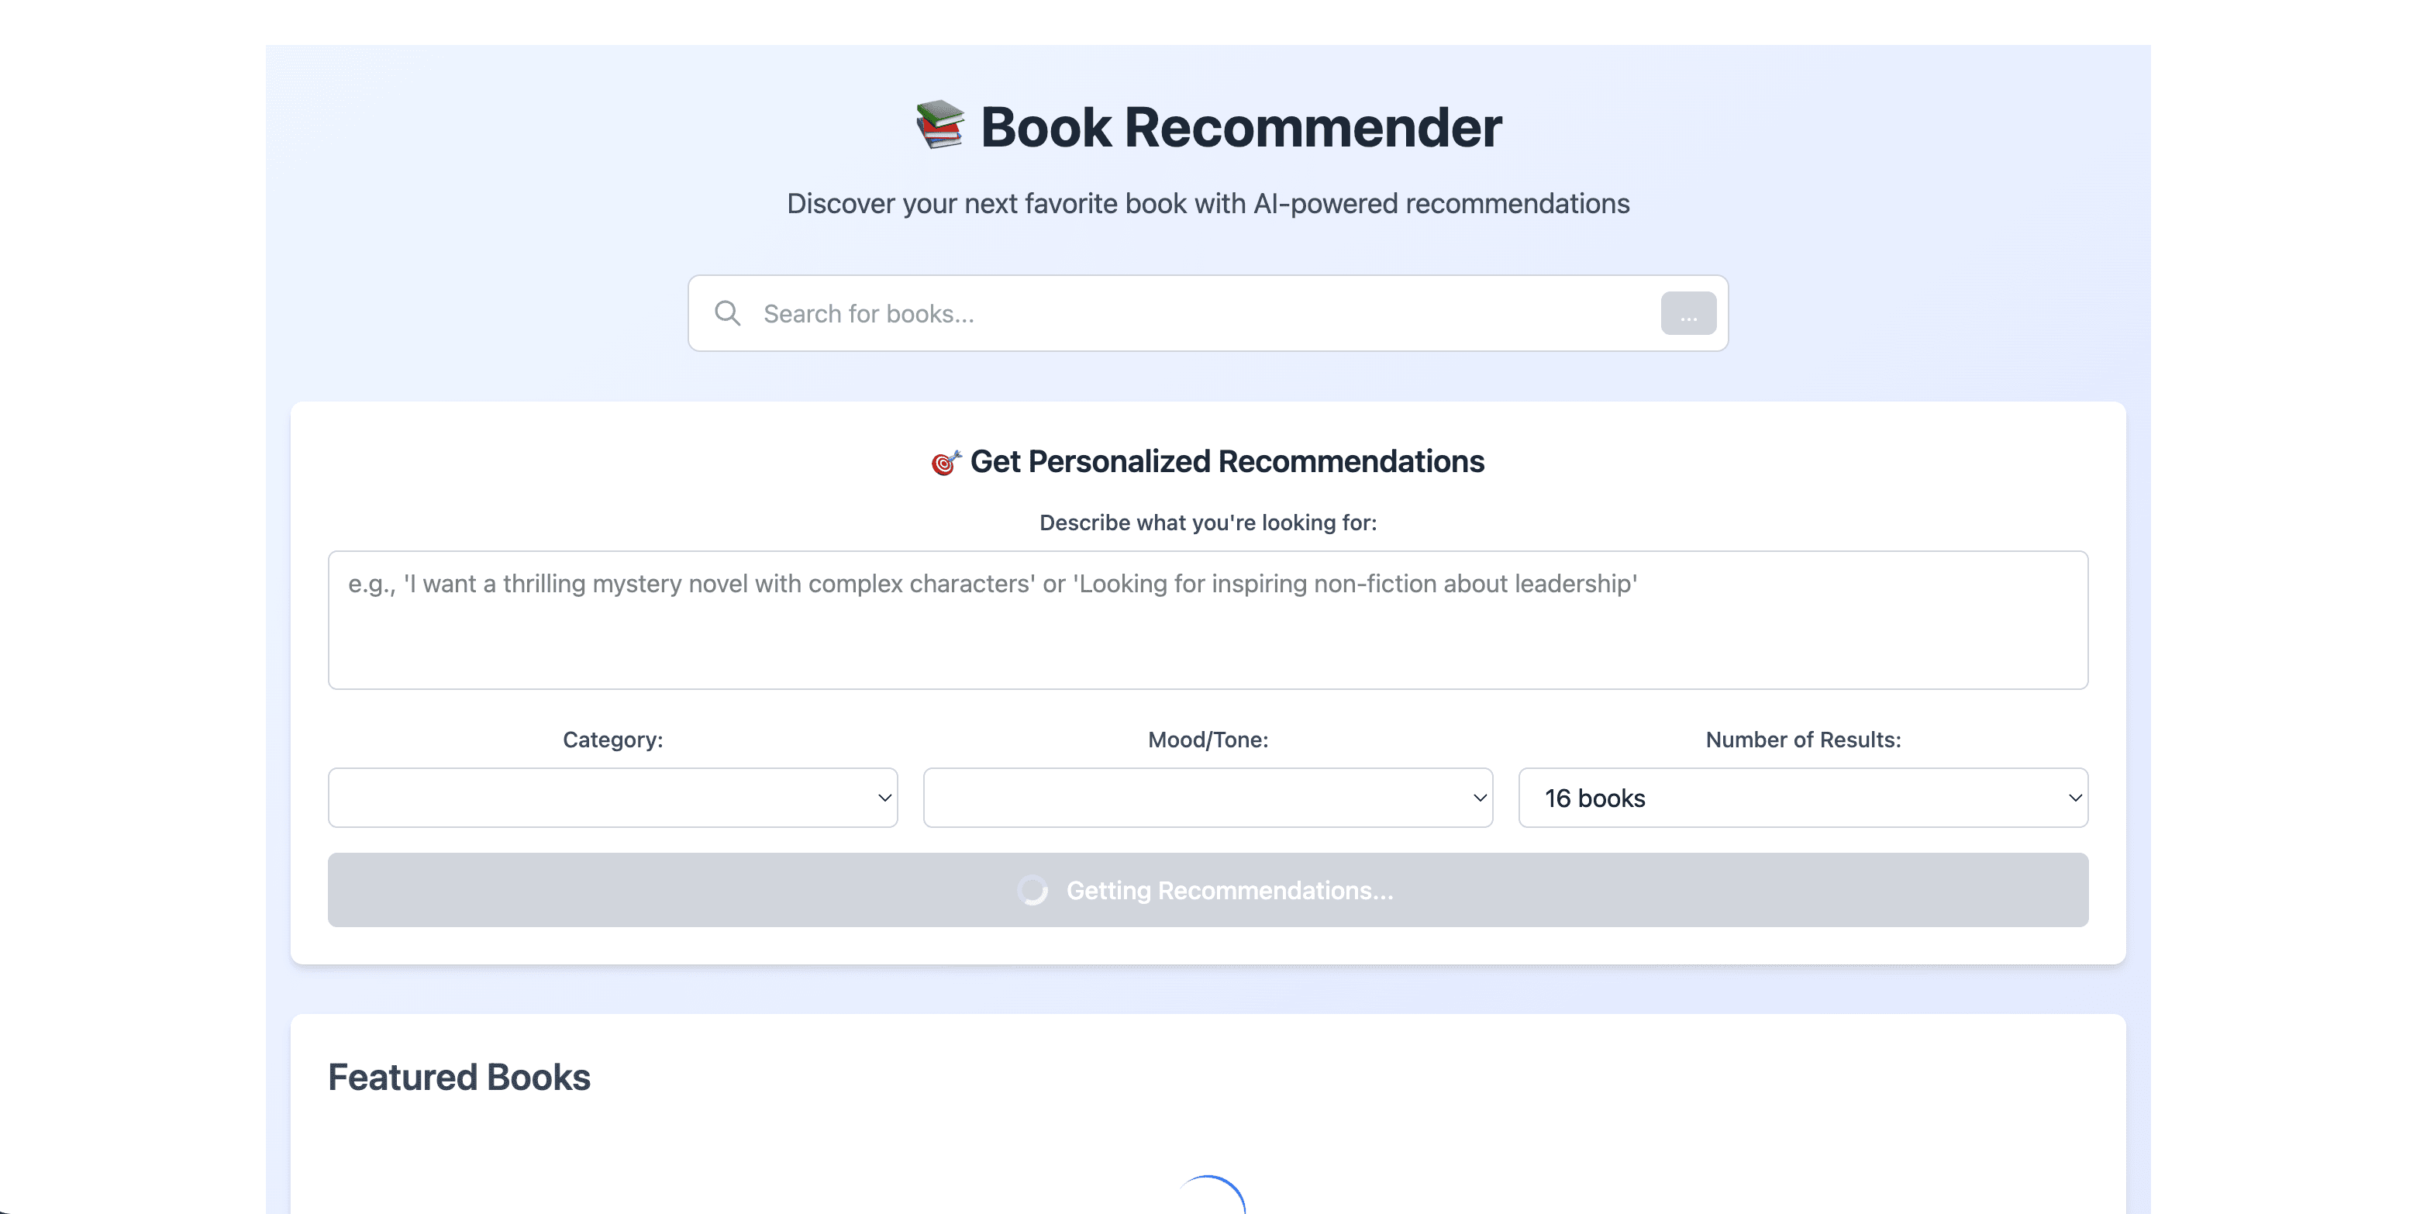Click the spinner in the recommendations button
The height and width of the screenshot is (1214, 2420).
pyautogui.click(x=1032, y=890)
